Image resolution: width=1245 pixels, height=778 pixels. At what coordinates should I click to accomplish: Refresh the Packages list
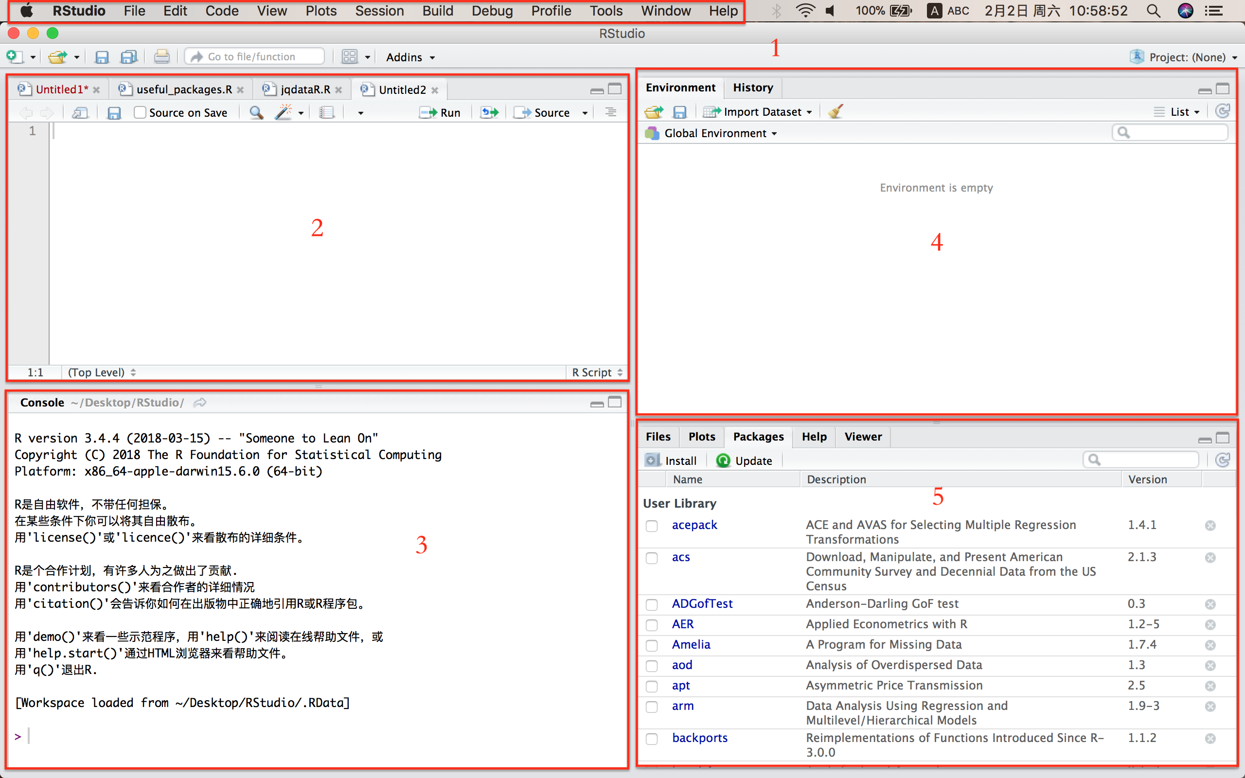1223,460
